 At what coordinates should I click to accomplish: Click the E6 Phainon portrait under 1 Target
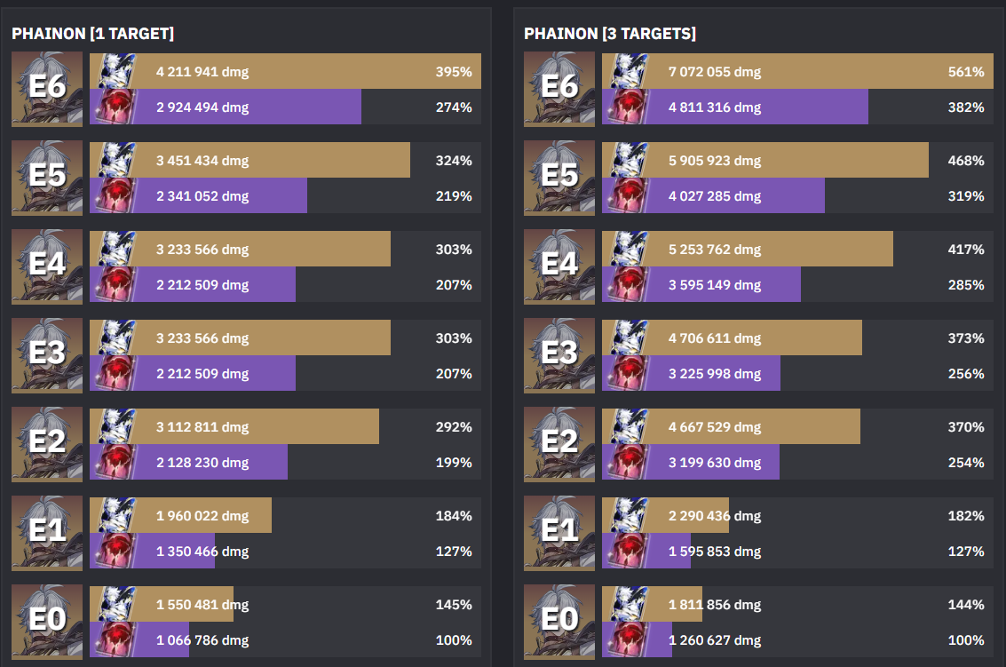pyautogui.click(x=47, y=89)
